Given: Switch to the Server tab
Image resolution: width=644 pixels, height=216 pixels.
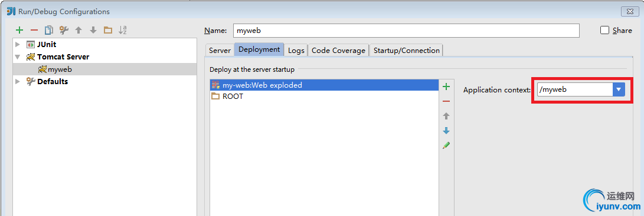Looking at the screenshot, I should point(220,51).
